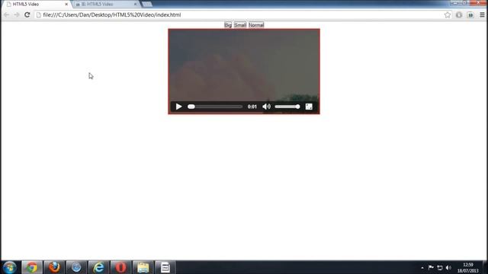Switch to the second HTML5 Video tab
Screen dimensions: 488x274
pyautogui.click(x=106, y=5)
